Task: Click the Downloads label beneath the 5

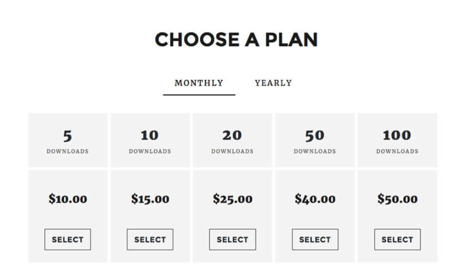Action: point(68,151)
